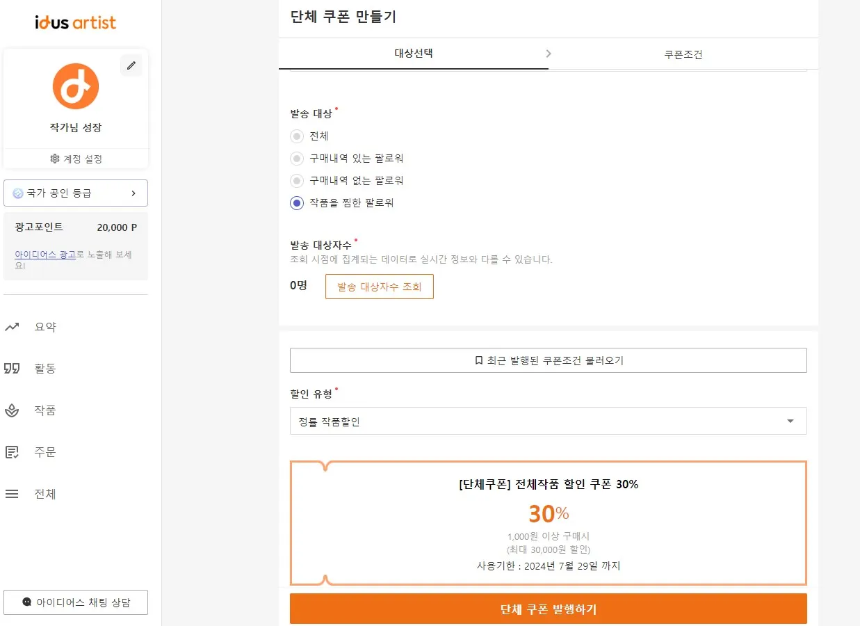Open the hamburger menu icon for 전체

pyautogui.click(x=12, y=494)
